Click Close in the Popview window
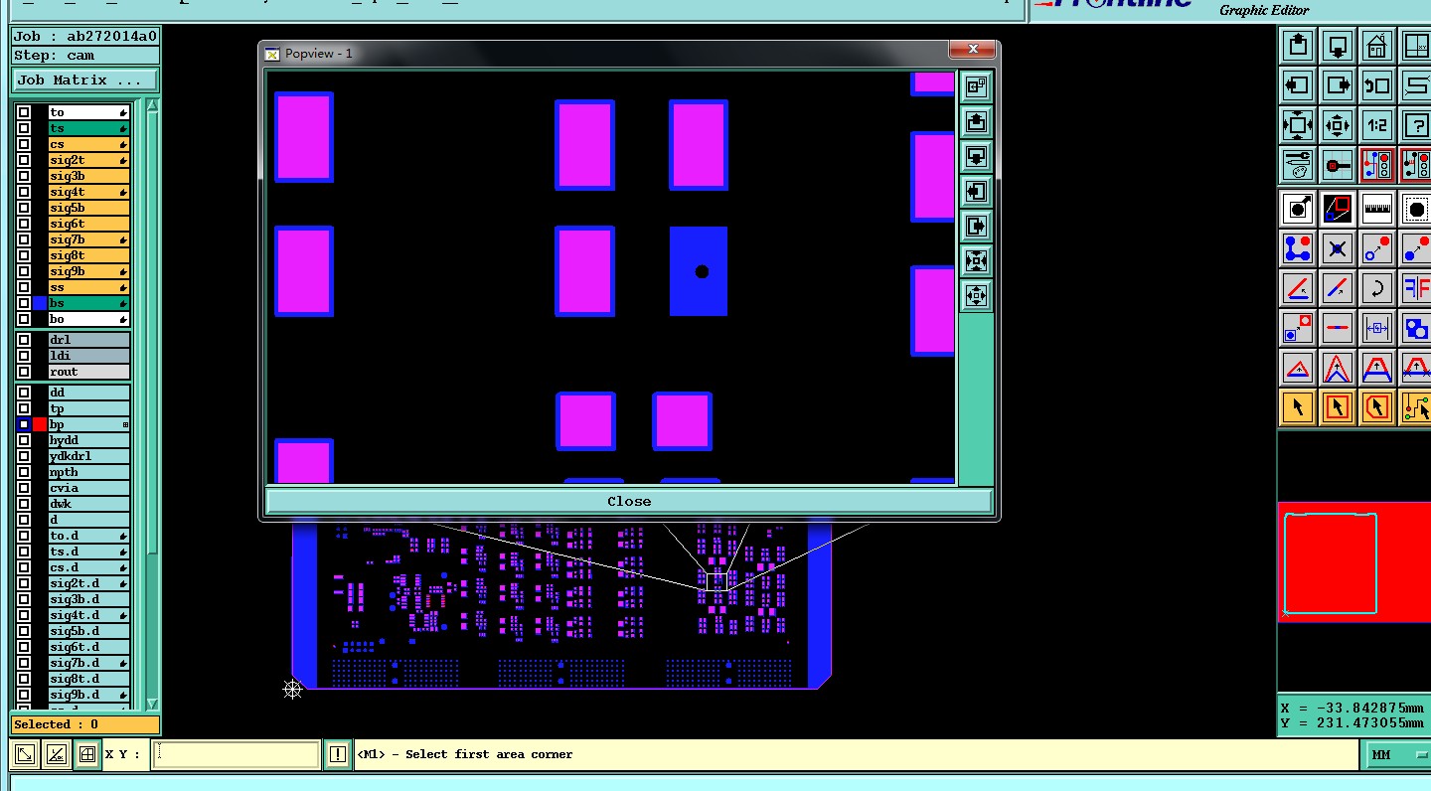 pyautogui.click(x=629, y=501)
